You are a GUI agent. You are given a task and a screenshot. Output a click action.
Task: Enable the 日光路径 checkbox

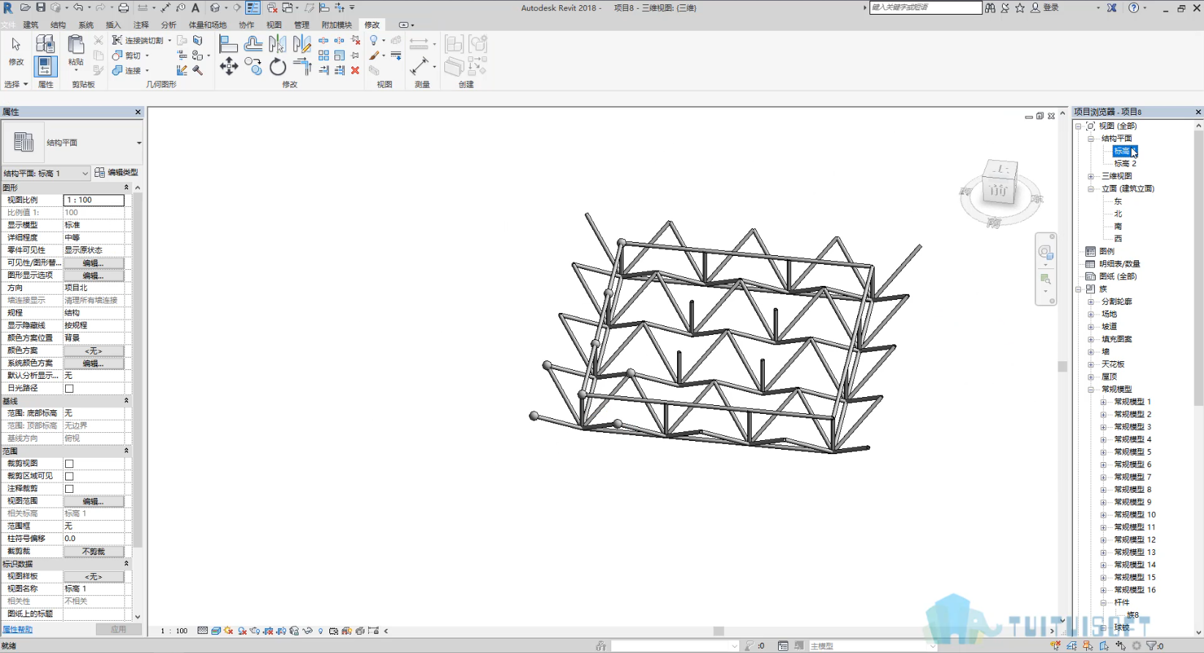(x=70, y=388)
